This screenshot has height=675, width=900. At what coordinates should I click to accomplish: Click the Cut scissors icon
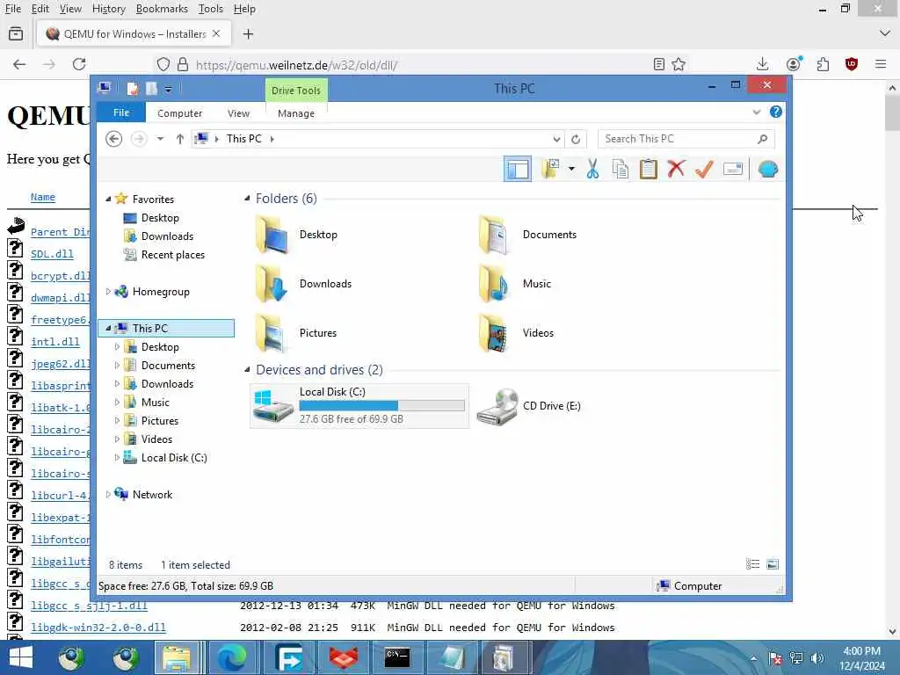592,170
